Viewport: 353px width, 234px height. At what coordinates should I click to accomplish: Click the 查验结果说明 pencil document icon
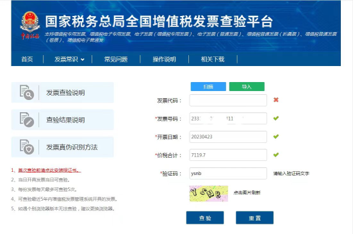26,120
